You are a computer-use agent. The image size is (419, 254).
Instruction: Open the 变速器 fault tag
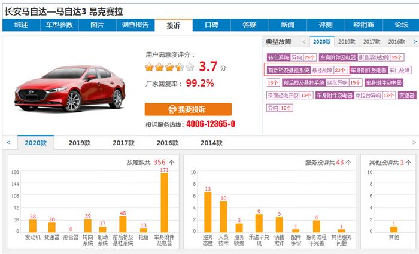point(407,96)
